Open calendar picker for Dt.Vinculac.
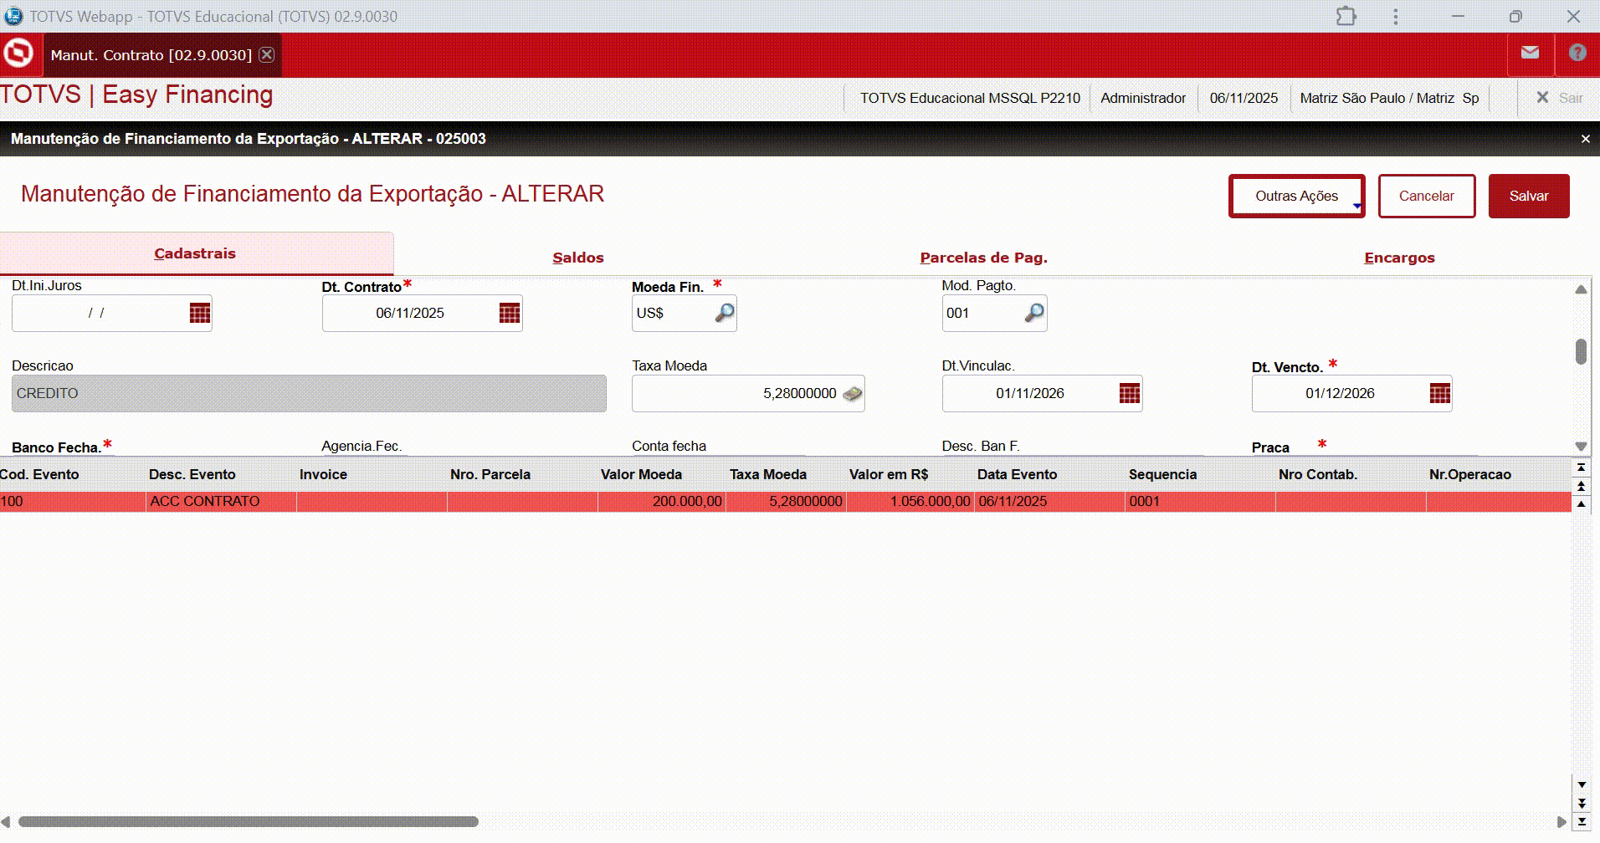 click(x=1130, y=393)
